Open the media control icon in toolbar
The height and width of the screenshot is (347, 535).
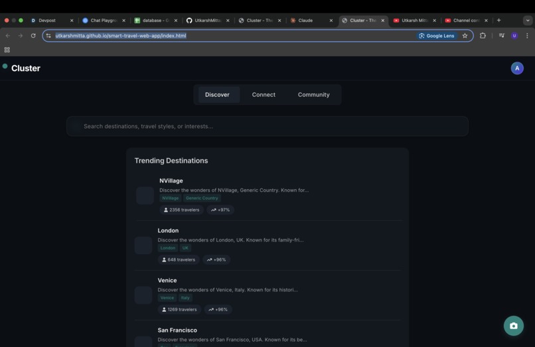coord(502,35)
